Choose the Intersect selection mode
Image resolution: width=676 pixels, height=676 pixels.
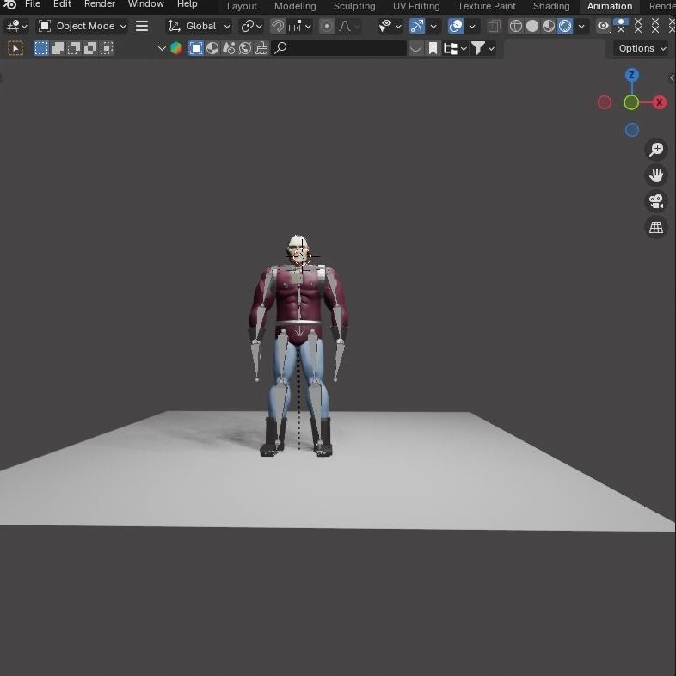coord(107,48)
